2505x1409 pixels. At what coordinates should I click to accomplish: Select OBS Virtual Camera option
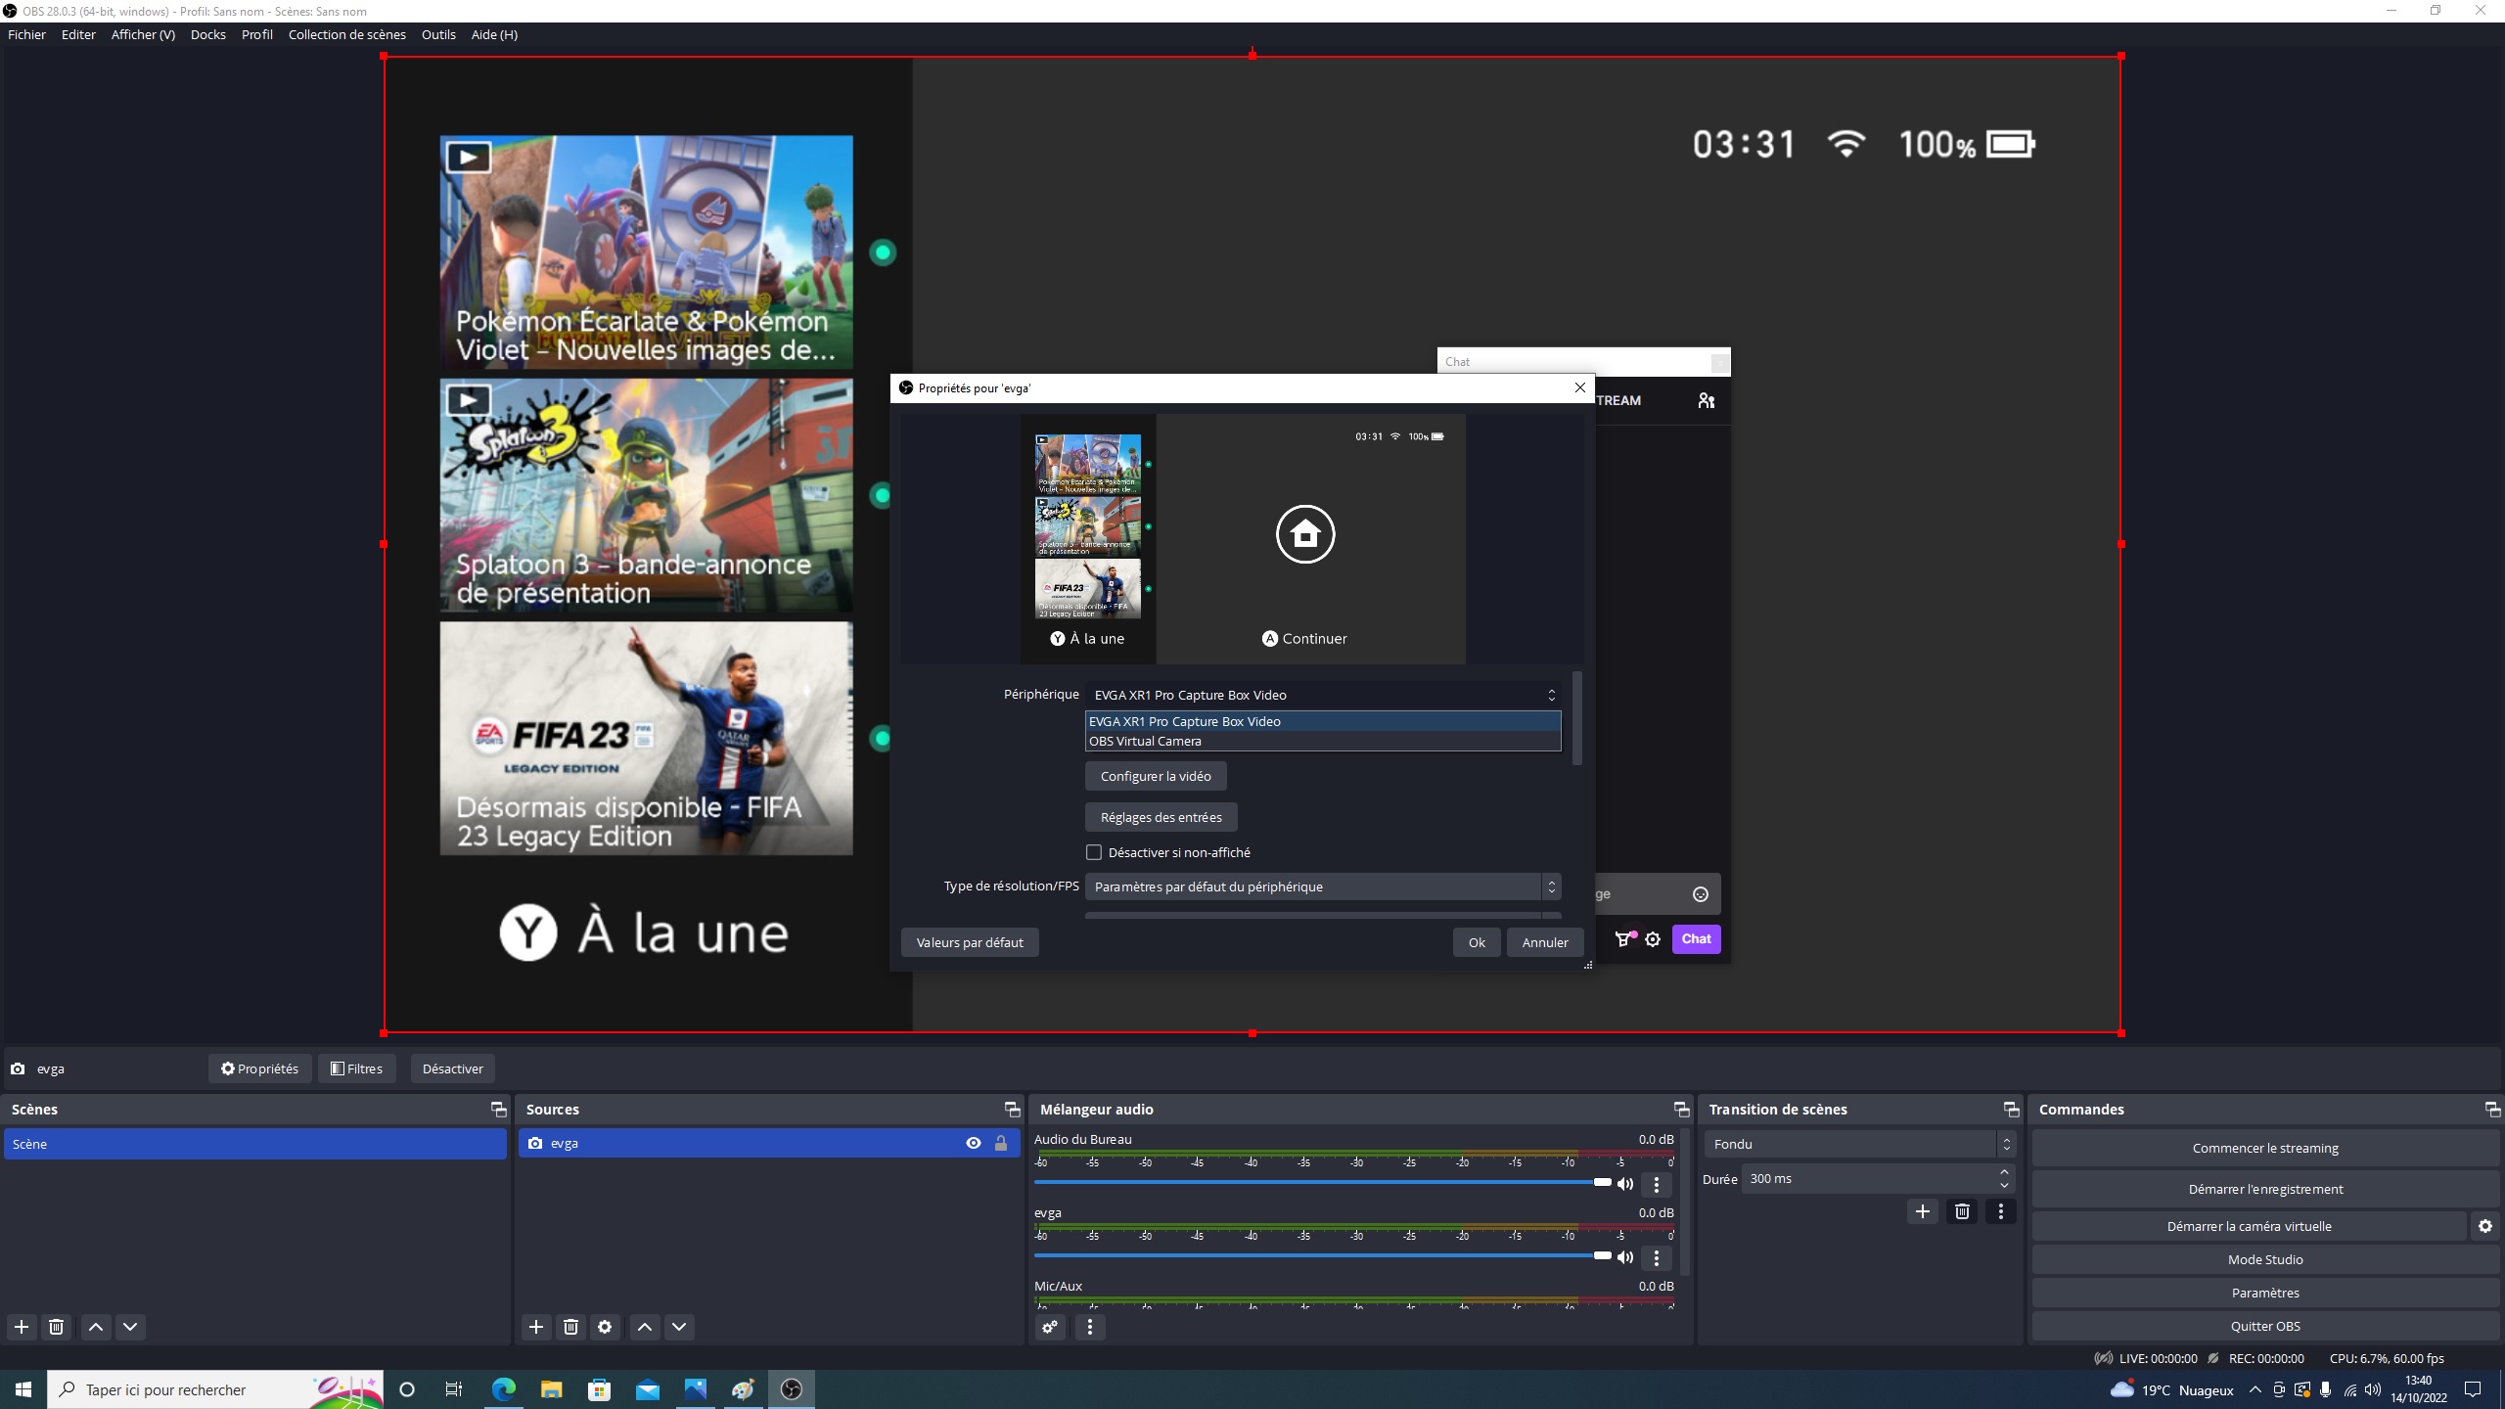pos(1323,741)
